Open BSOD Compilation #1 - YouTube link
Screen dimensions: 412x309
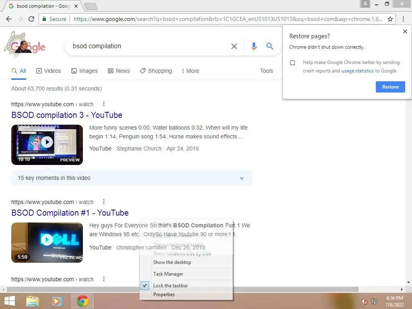[x=70, y=213]
